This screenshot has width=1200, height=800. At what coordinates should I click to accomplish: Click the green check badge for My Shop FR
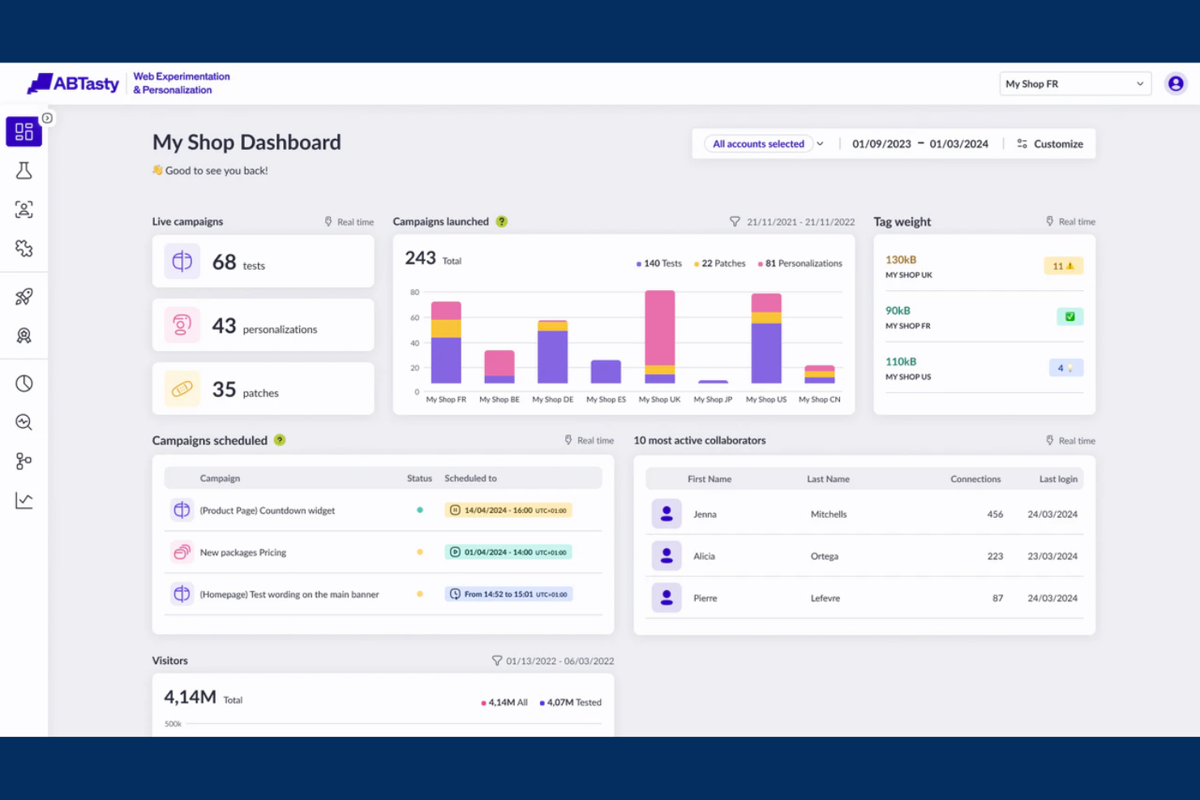[1070, 317]
